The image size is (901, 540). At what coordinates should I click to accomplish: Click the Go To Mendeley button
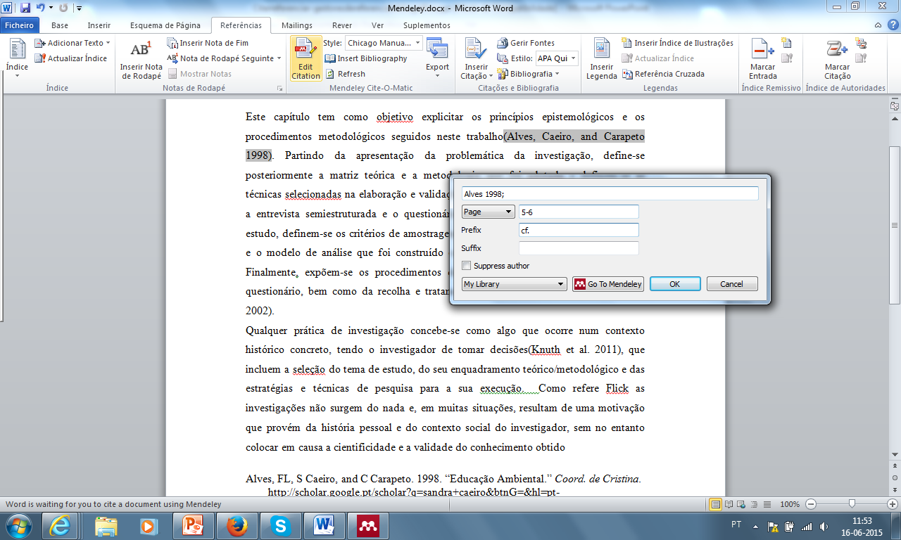[x=608, y=284]
